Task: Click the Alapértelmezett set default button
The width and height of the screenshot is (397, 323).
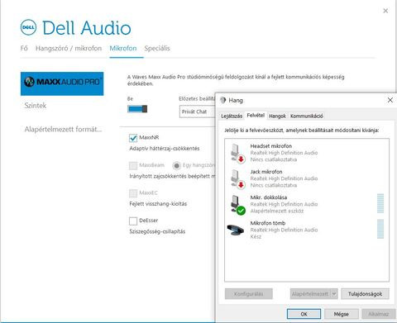Action: click(310, 294)
